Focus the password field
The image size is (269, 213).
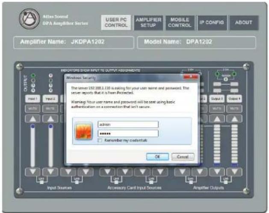[x=128, y=133]
